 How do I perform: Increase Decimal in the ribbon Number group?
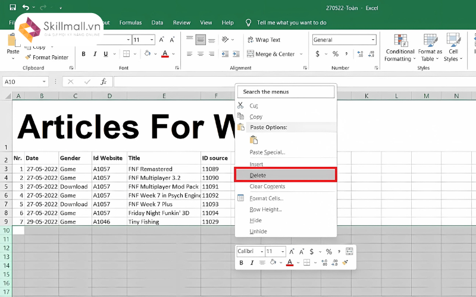point(360,54)
